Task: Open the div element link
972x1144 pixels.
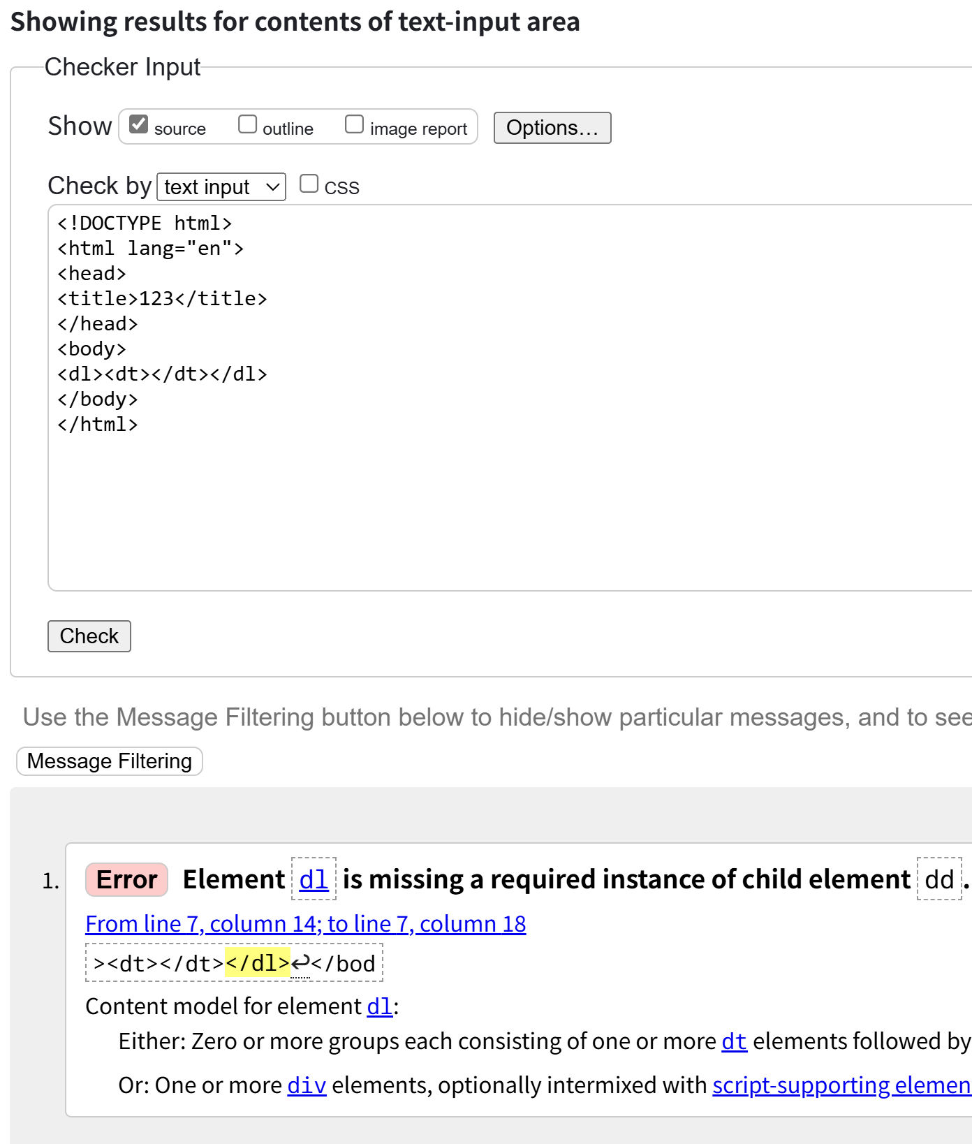Action: pos(307,1085)
